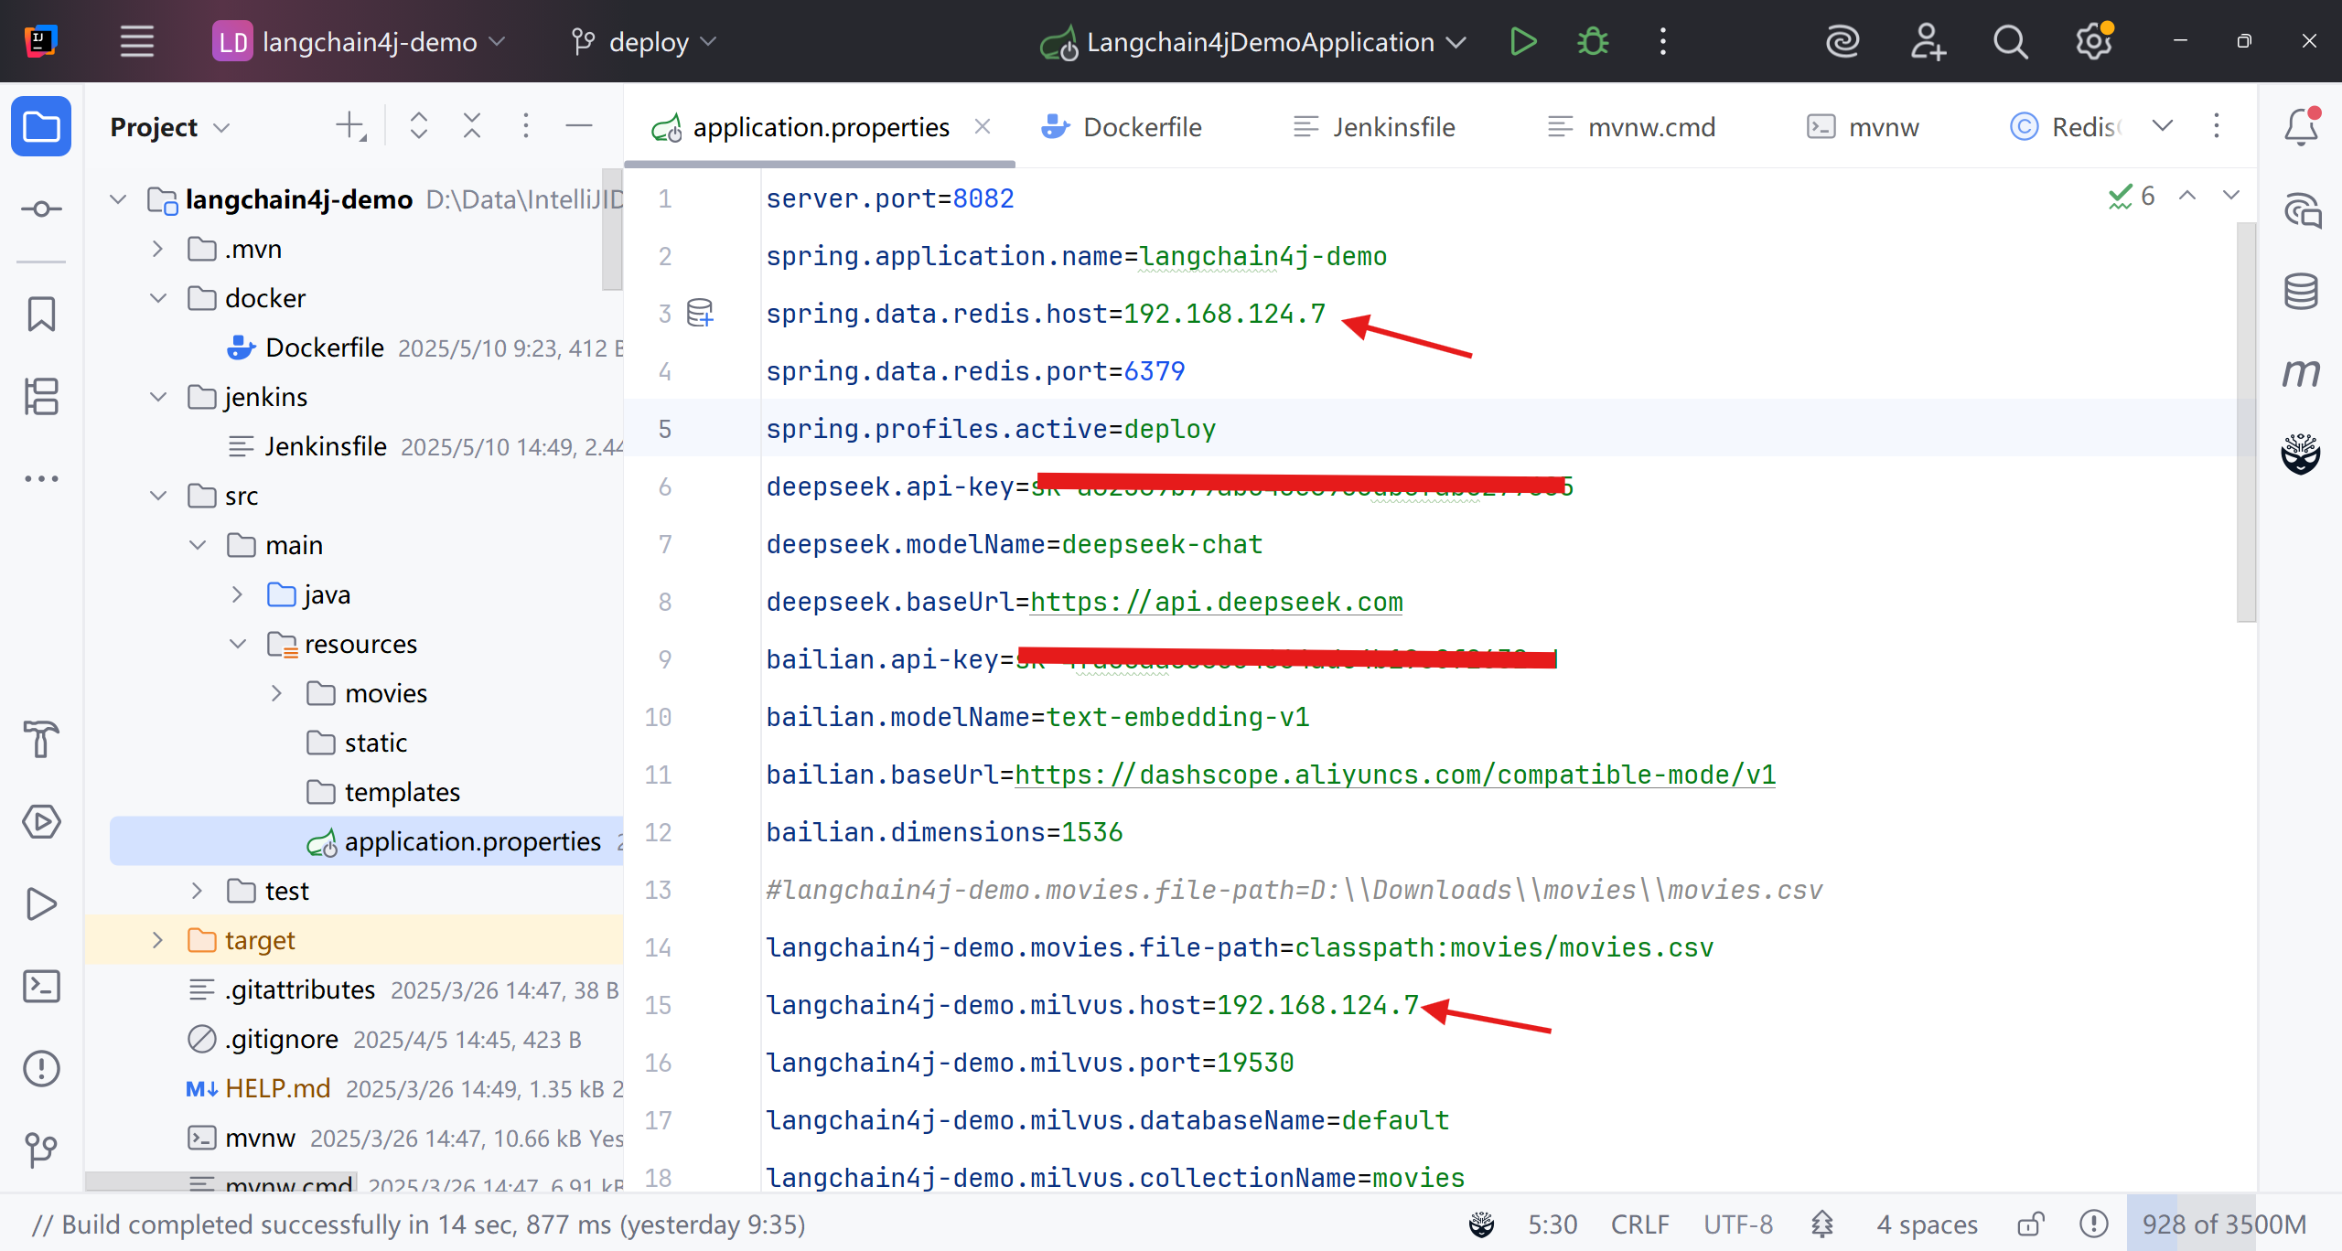Screen dimensions: 2342x1251
Task: Open Project panel options menu
Action: pos(525,126)
